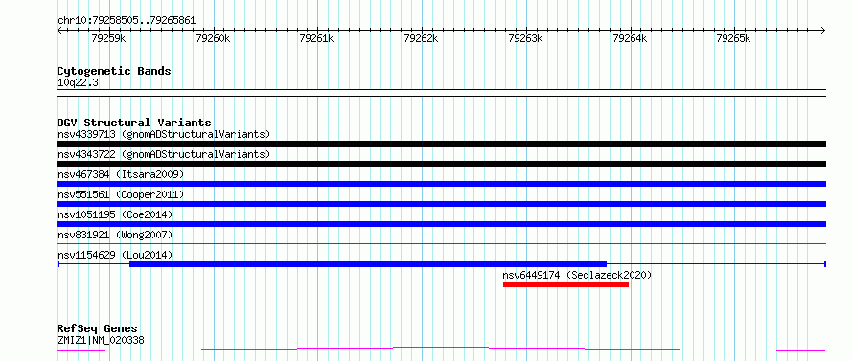Click the nsv1154629 thick blue variant bar

(x=368, y=264)
